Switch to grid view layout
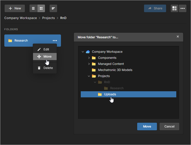This screenshot has height=145, width=191. pyautogui.click(x=41, y=8)
